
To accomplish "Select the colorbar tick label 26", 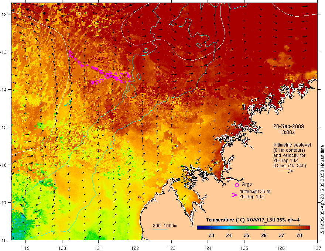I will coord(264,235).
